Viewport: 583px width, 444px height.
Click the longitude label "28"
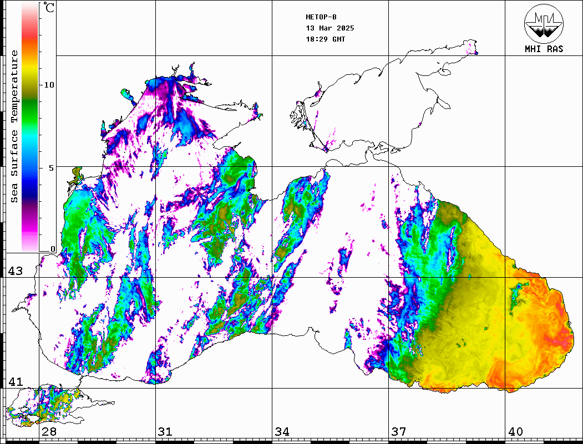pyautogui.click(x=49, y=432)
